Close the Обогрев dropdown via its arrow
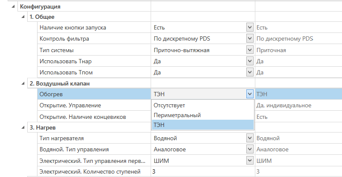This screenshot has width=342, height=177. (x=250, y=94)
